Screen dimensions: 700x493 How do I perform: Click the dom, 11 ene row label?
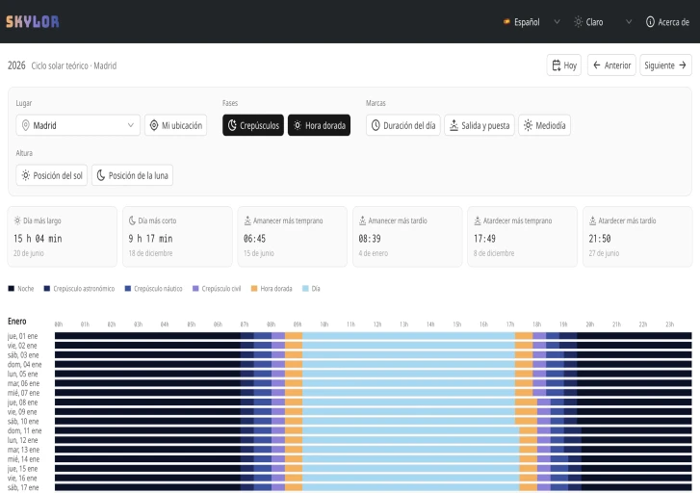coord(25,431)
